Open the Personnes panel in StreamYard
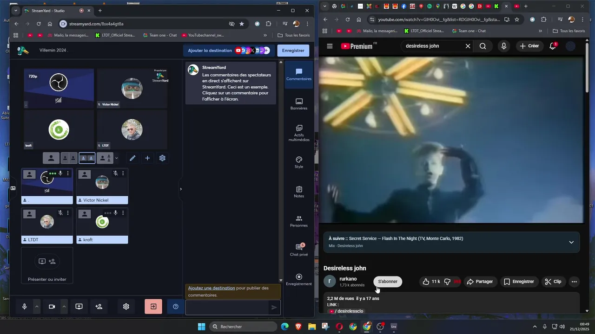This screenshot has width=595, height=334. (299, 221)
